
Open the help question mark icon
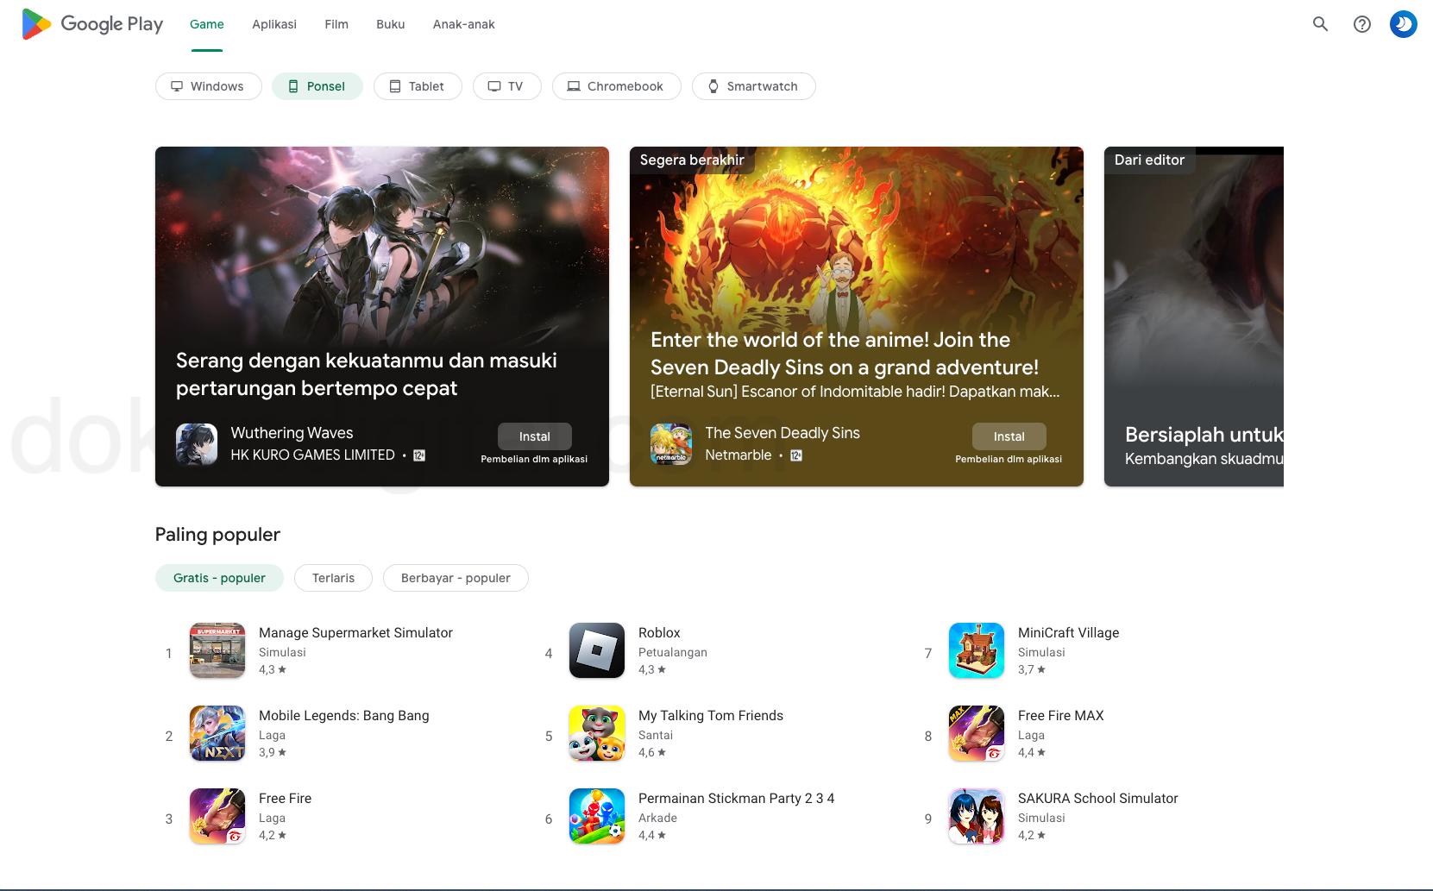[x=1361, y=24]
